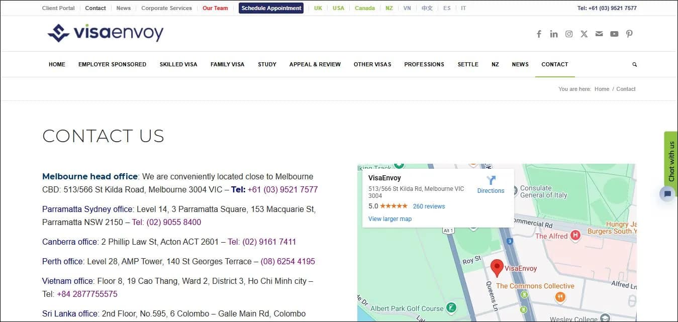
Task: Open the top-bar Contact link
Action: [95, 8]
